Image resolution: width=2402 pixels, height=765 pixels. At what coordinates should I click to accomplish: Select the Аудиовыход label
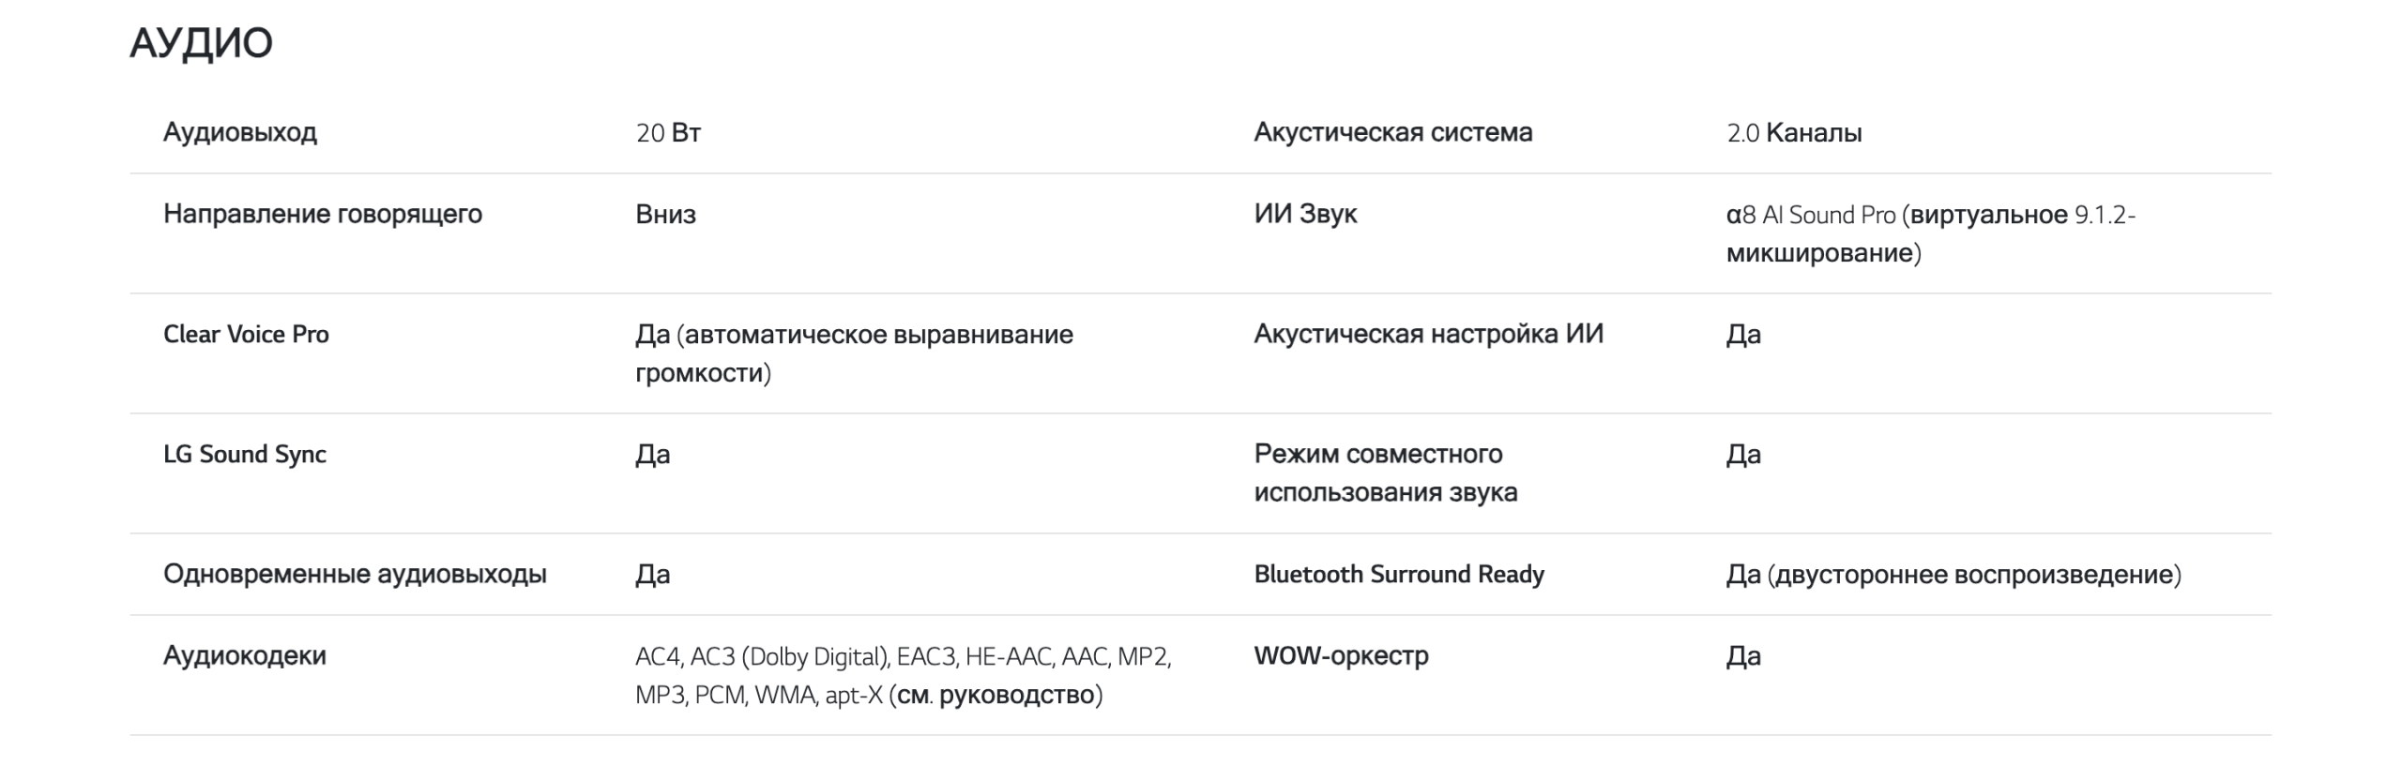[x=240, y=132]
